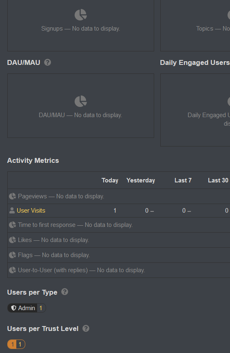Click the pie chart icon in DAU/MAU panel
The width and height of the screenshot is (230, 353).
click(81, 101)
